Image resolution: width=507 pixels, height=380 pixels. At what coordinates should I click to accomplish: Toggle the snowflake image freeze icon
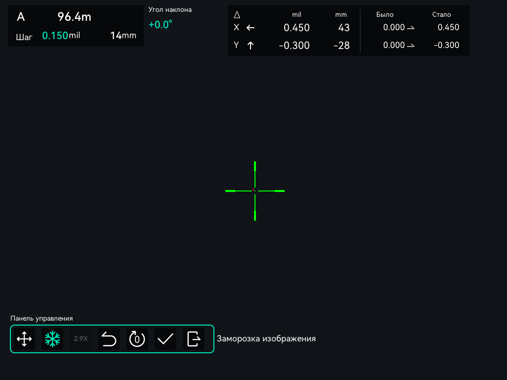(52, 339)
